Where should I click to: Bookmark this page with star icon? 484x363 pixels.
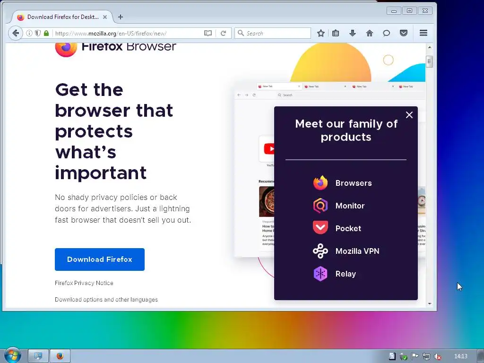click(x=321, y=33)
